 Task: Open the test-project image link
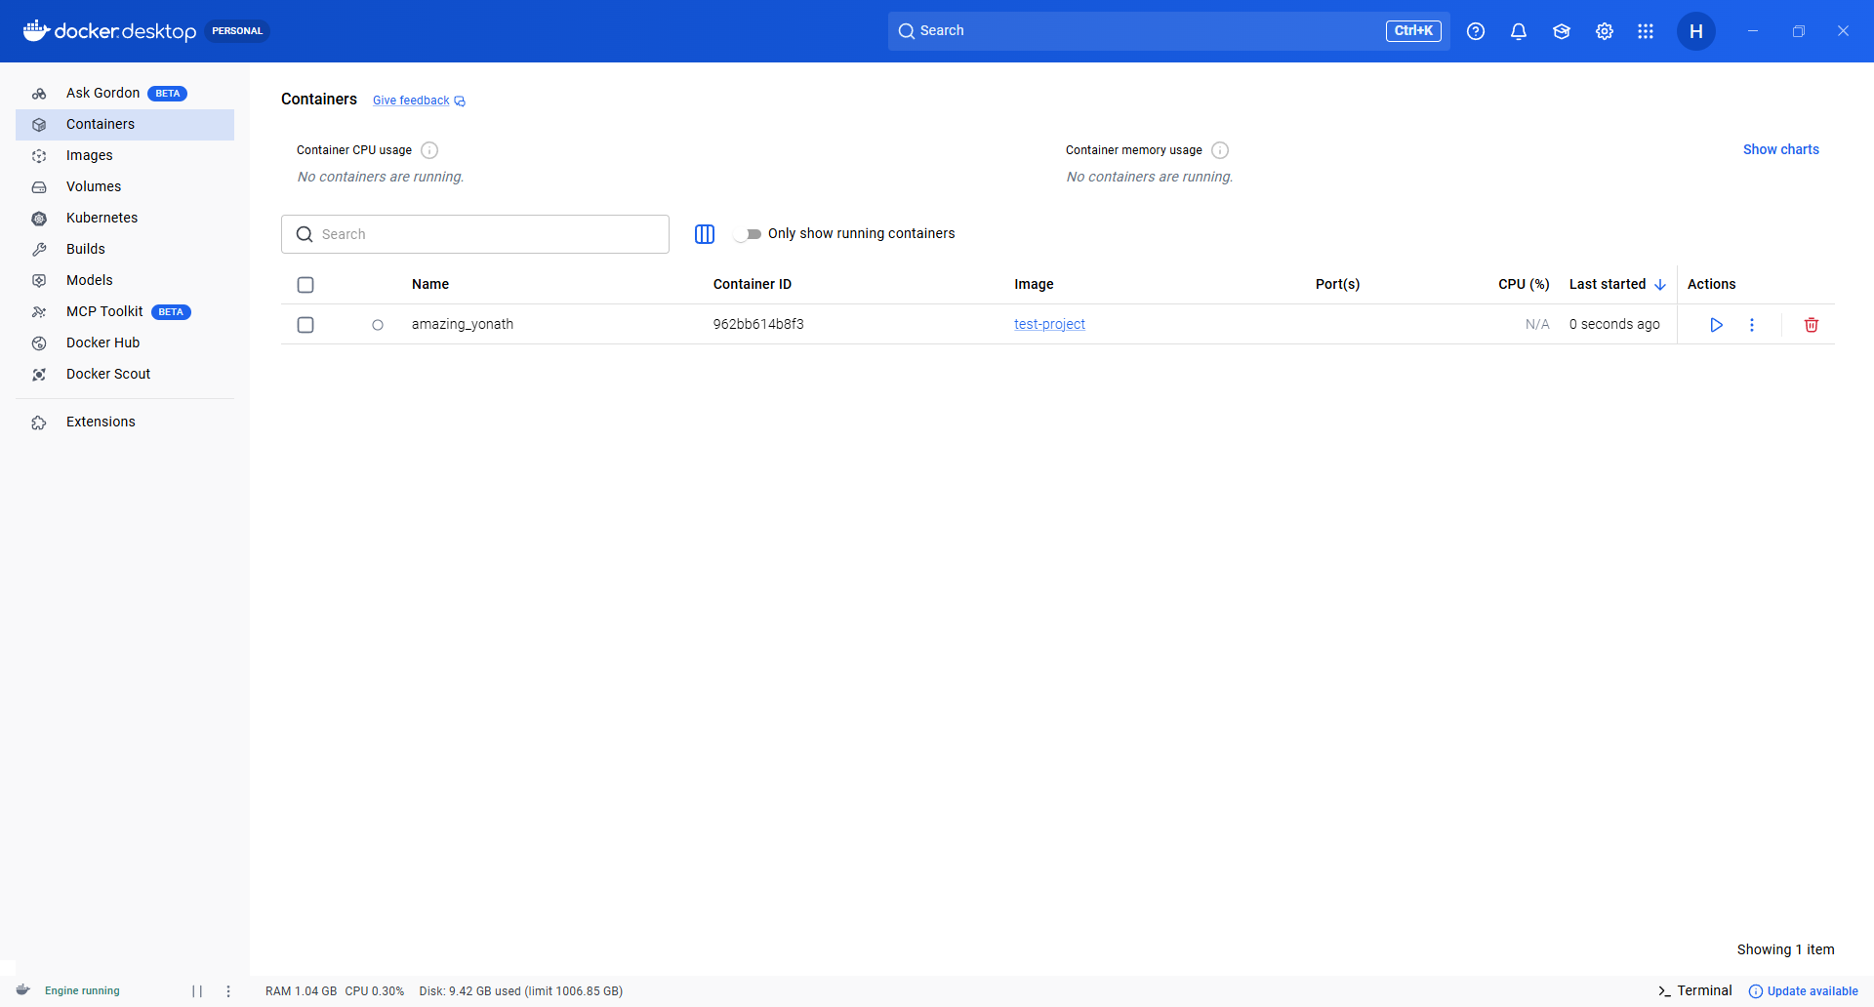1049,324
